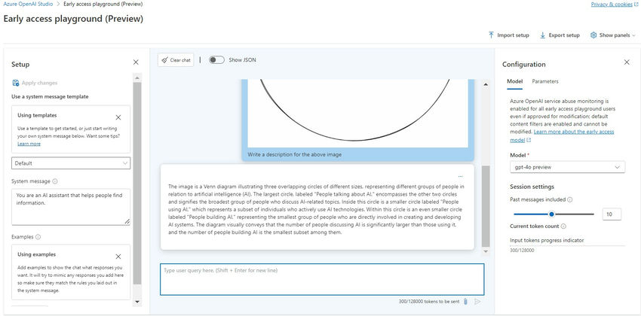The width and height of the screenshot is (641, 316).
Task: Click the Early access playground (Preview) breadcrumb
Action: pyautogui.click(x=103, y=4)
